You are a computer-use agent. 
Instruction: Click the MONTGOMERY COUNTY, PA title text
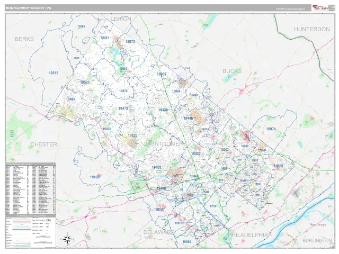(x=28, y=8)
